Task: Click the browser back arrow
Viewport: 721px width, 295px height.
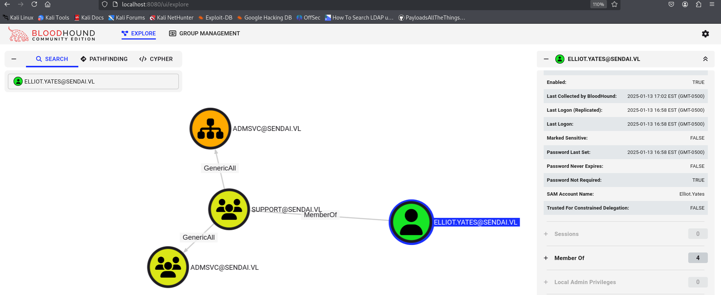Action: pos(7,5)
